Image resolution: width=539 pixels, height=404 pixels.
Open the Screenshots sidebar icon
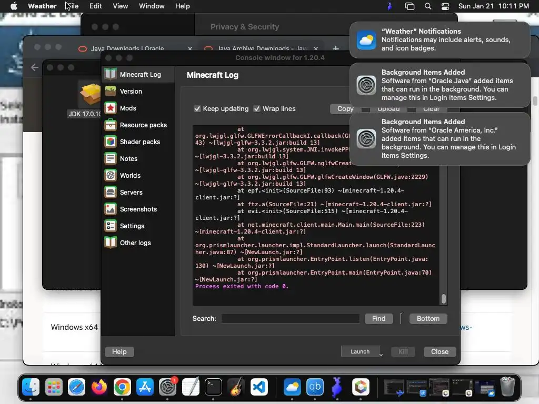[111, 209]
